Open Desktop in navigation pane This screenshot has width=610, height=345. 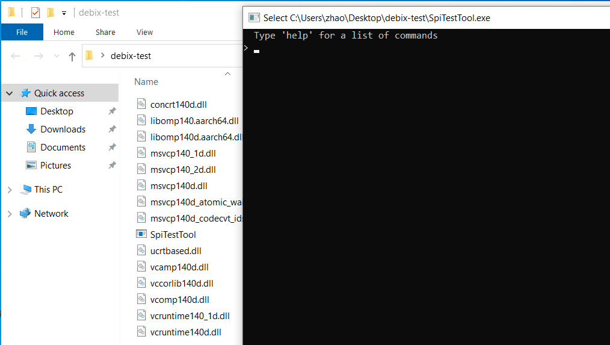tap(57, 111)
